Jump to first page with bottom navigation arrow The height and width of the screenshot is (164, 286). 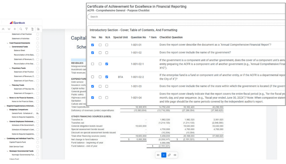[x=158, y=155]
